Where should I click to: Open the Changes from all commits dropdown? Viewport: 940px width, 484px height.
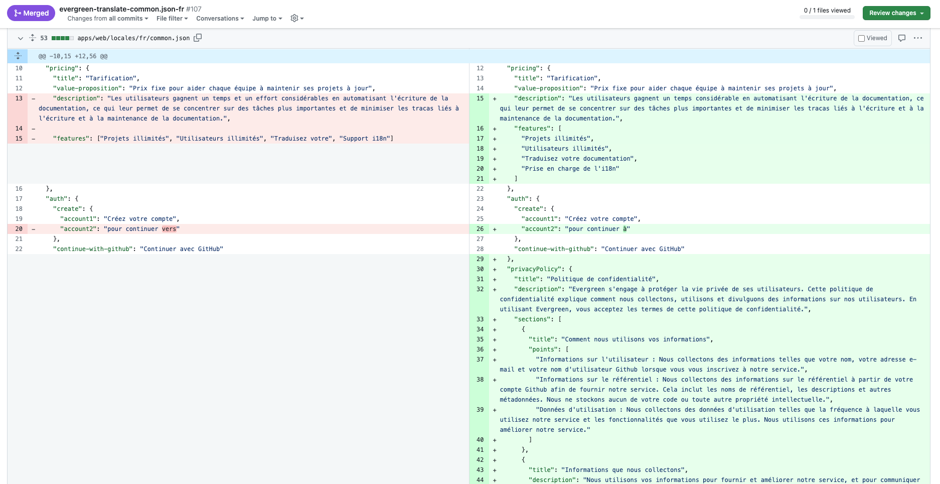click(108, 19)
